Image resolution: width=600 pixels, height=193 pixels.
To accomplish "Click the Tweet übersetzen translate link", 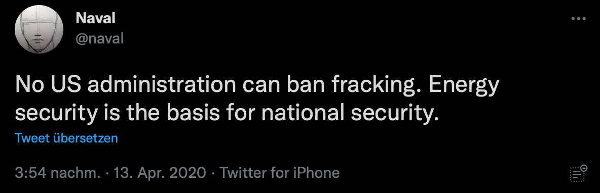I will [x=66, y=138].
